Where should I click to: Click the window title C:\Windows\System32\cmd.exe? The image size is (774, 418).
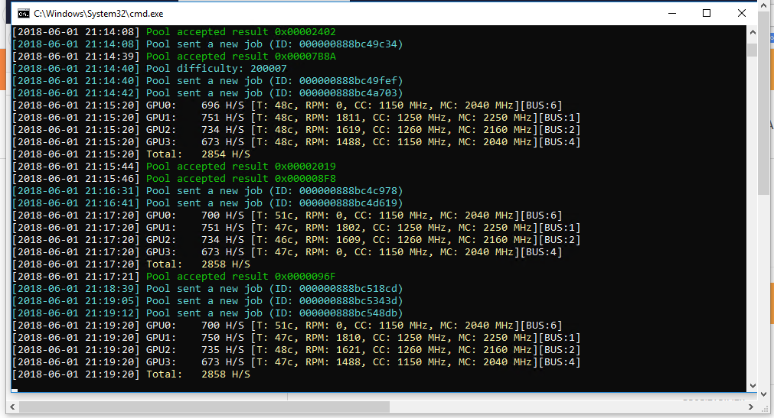click(98, 14)
